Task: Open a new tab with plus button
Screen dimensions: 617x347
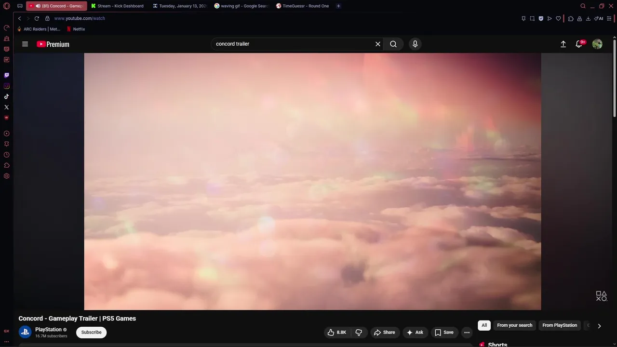Action: point(338,6)
